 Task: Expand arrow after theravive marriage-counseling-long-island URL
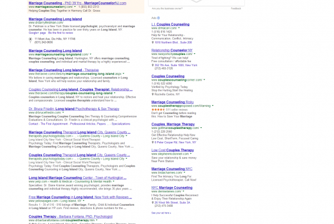pos(124,74)
